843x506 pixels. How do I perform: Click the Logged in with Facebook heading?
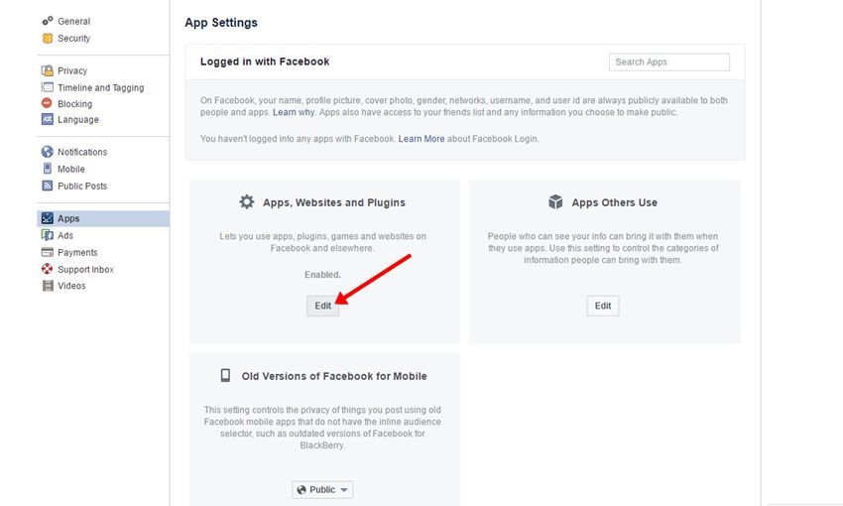(x=265, y=62)
